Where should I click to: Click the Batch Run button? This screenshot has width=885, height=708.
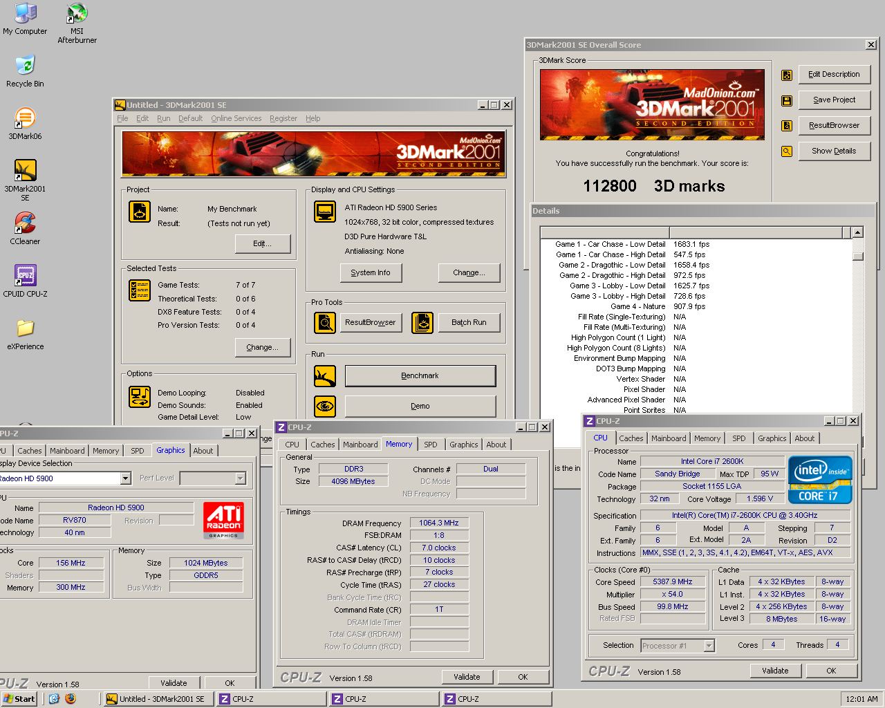(x=469, y=322)
